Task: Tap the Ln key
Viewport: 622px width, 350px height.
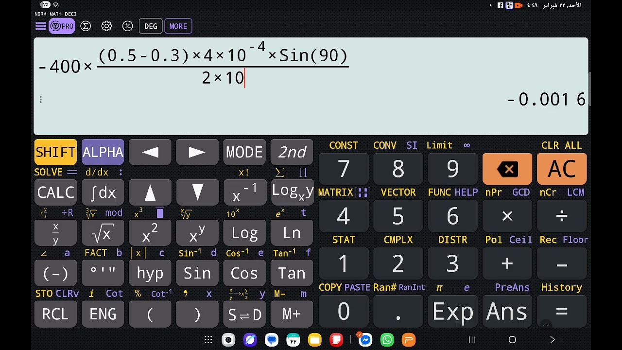Action: click(292, 233)
